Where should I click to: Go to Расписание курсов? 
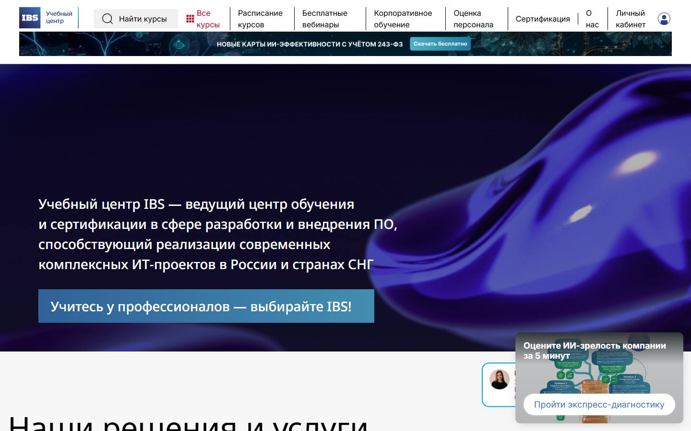tap(261, 19)
